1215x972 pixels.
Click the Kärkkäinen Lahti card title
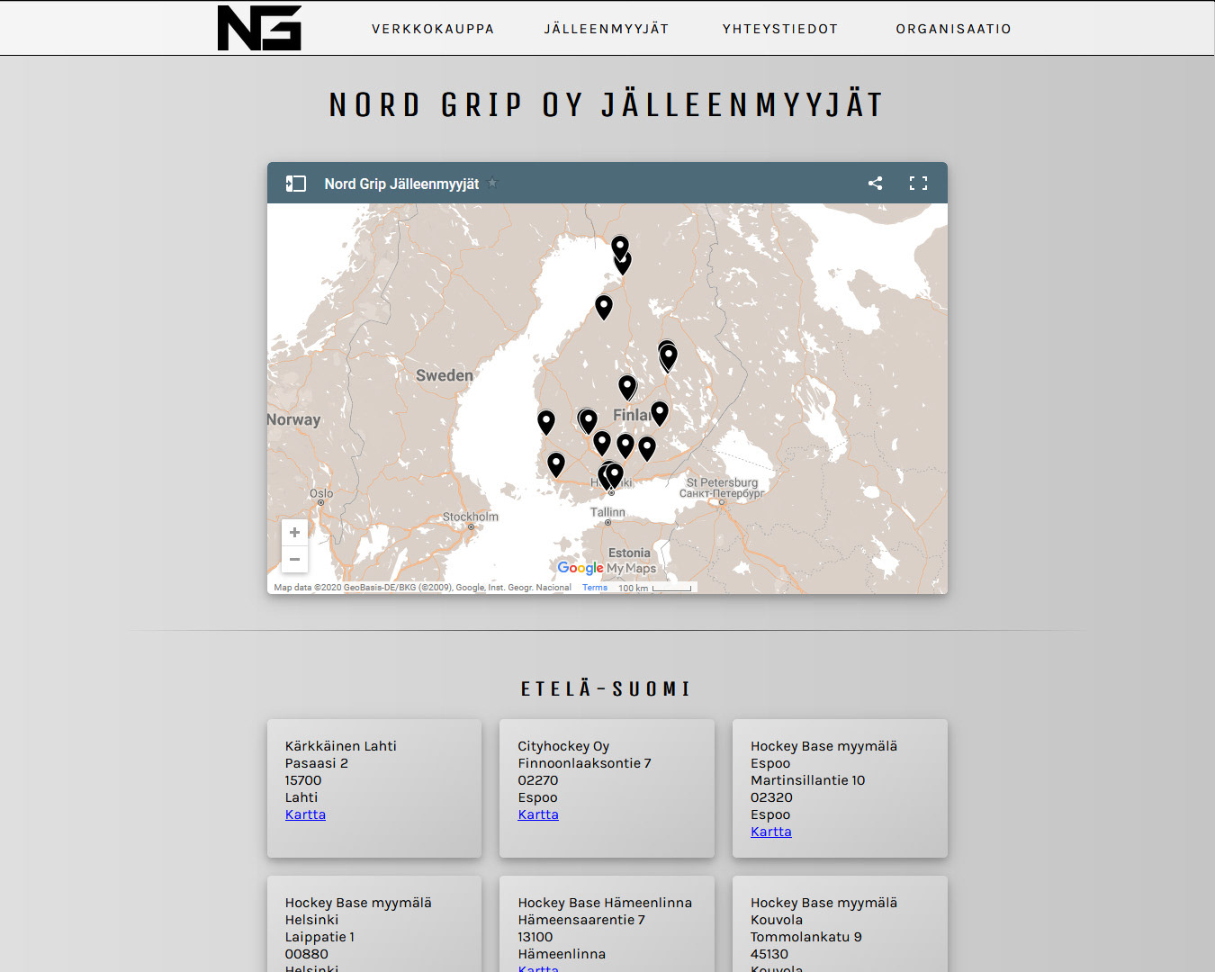coord(341,746)
